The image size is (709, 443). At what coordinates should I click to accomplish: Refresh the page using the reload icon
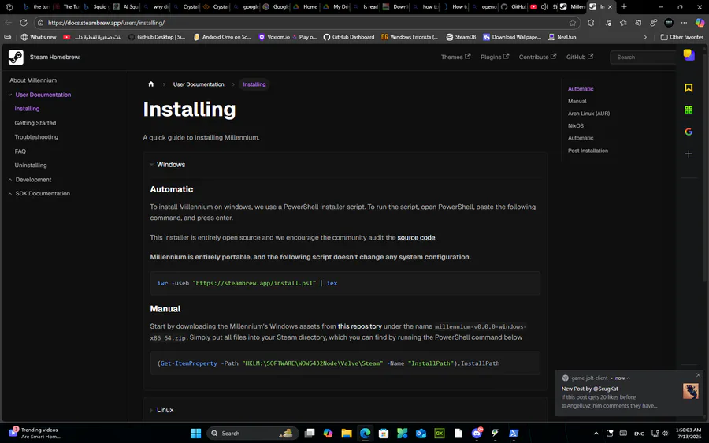24,23
